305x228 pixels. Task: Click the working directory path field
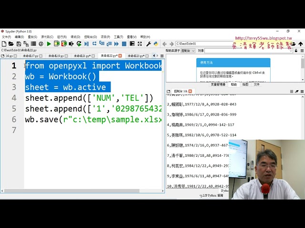click(x=204, y=44)
